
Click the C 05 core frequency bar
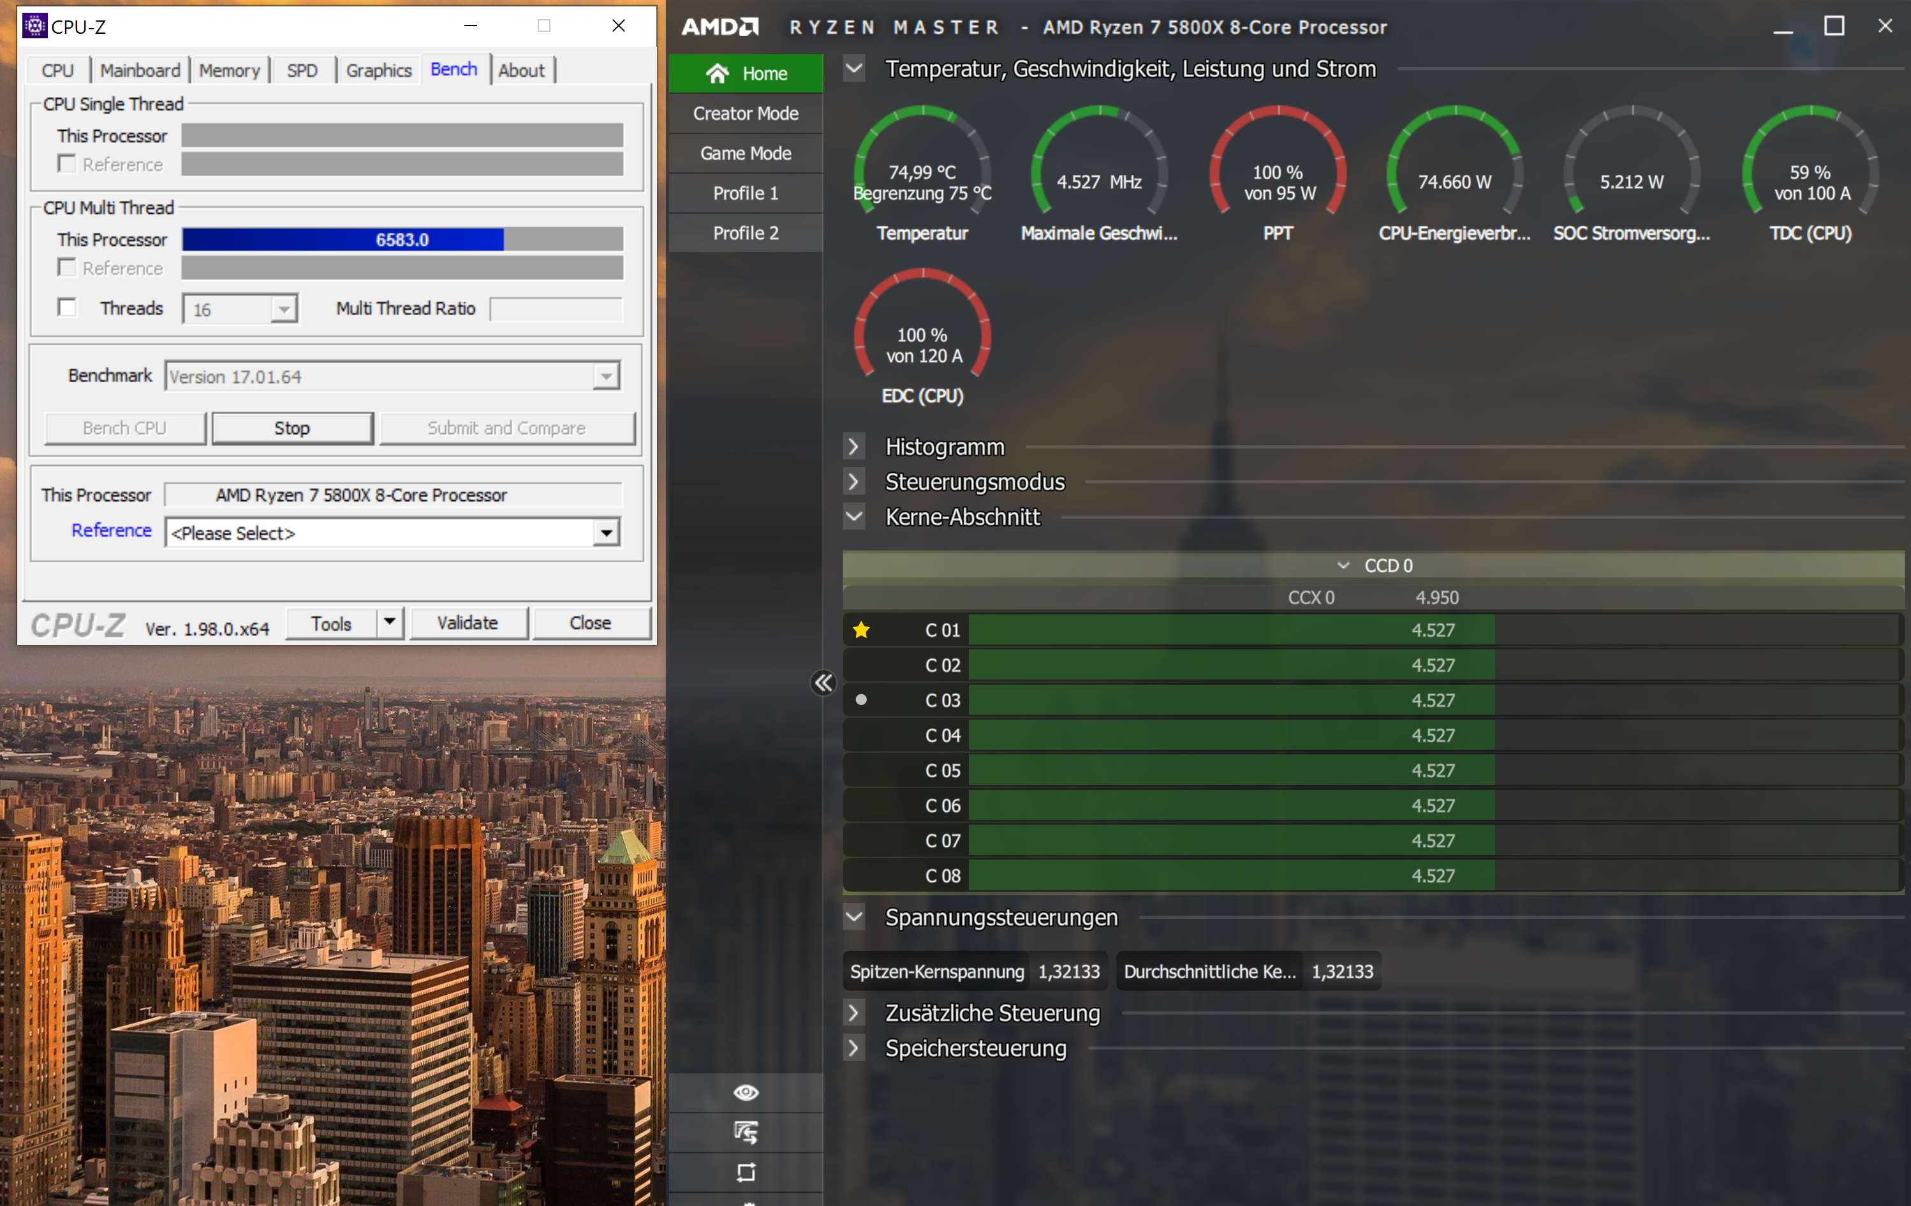[1230, 770]
